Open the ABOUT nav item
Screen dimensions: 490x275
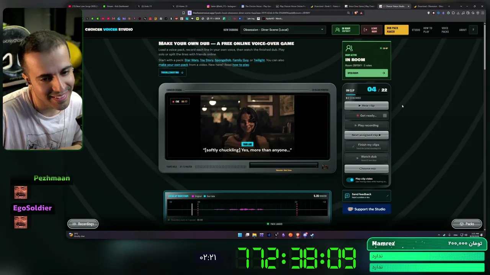coord(463,30)
